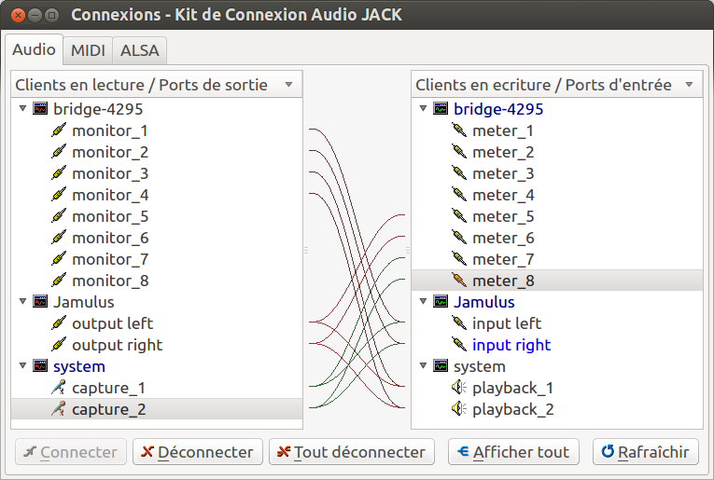Select the playback_2 input port
Screen dimensions: 714x480
tap(512, 409)
